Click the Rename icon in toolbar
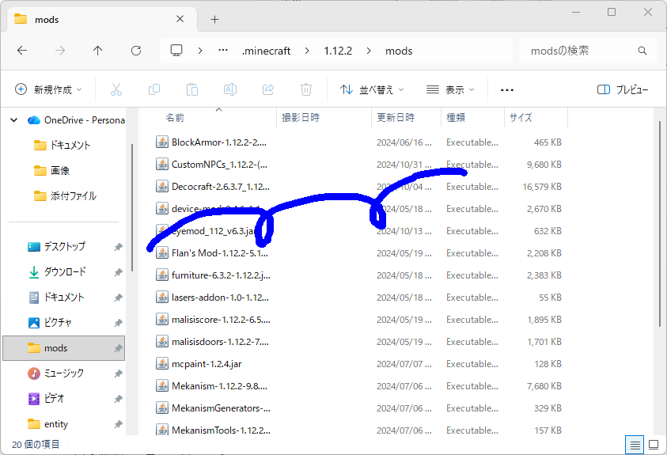The width and height of the screenshot is (667, 455). point(230,89)
